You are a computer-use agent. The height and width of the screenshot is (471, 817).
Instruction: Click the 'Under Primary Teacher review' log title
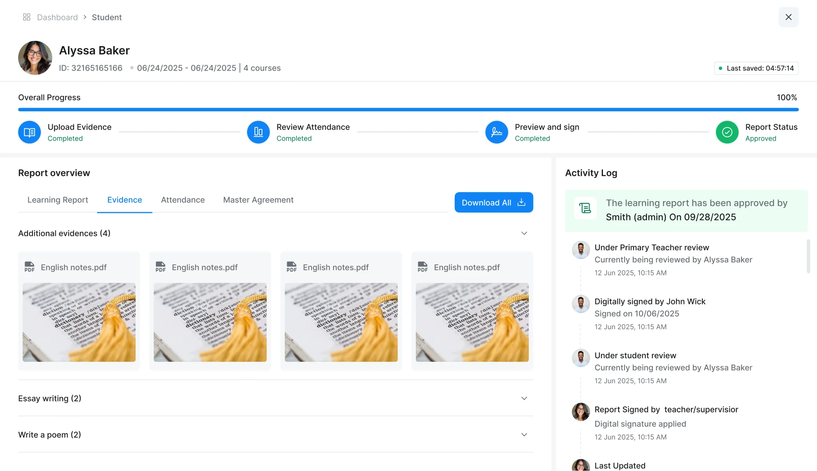(x=652, y=247)
